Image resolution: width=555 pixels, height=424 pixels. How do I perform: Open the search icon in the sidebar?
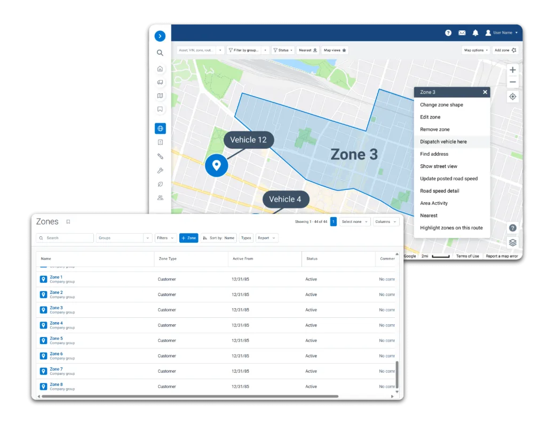[x=160, y=53]
